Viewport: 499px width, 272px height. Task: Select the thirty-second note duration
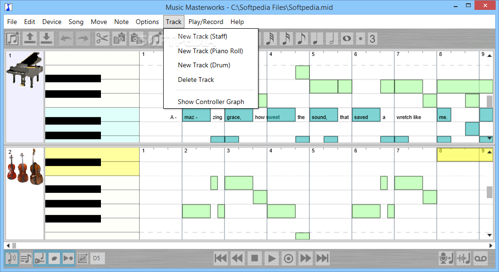(x=270, y=39)
